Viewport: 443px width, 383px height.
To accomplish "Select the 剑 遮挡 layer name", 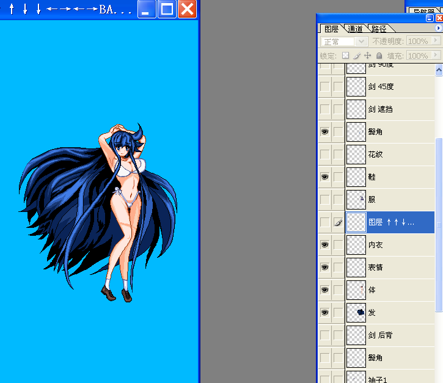I will (380, 109).
